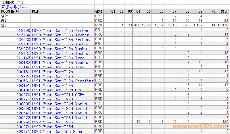
Task: Click the 描述 column header
Action: point(35,11)
